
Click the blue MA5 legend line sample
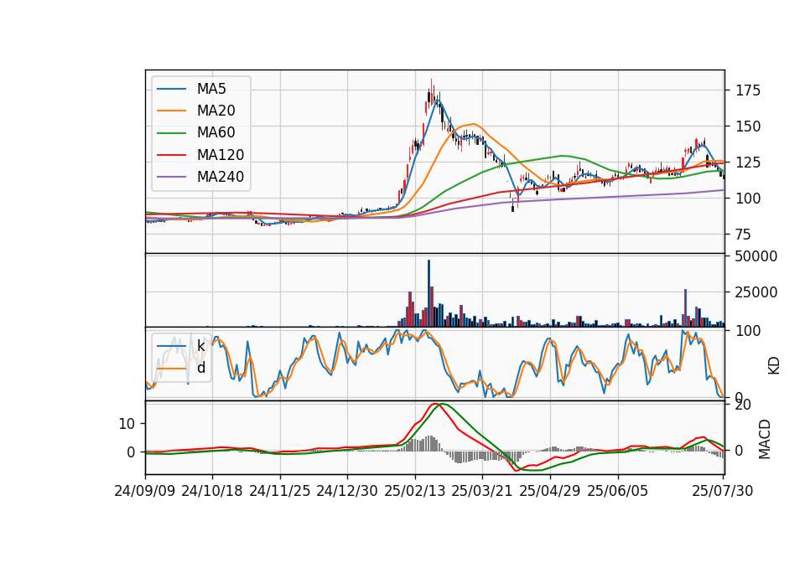coord(171,90)
